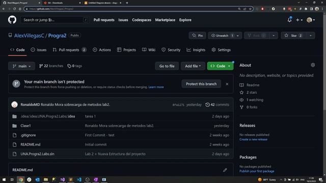
Task: Open the plus create-new menu
Action: 299,20
